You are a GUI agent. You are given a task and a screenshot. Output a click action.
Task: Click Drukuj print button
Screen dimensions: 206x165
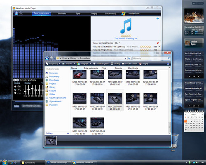pos(115,64)
